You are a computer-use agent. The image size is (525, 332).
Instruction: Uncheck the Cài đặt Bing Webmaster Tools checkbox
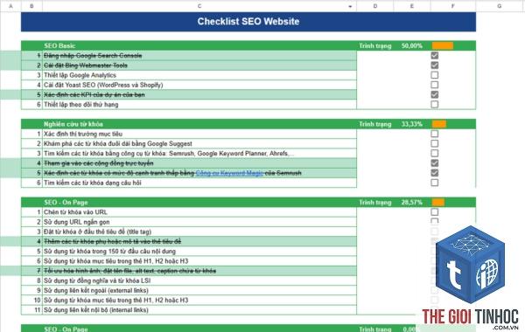click(435, 66)
